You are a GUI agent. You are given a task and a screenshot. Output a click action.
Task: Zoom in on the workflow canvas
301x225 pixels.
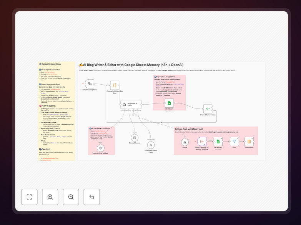pyautogui.click(x=50, y=197)
